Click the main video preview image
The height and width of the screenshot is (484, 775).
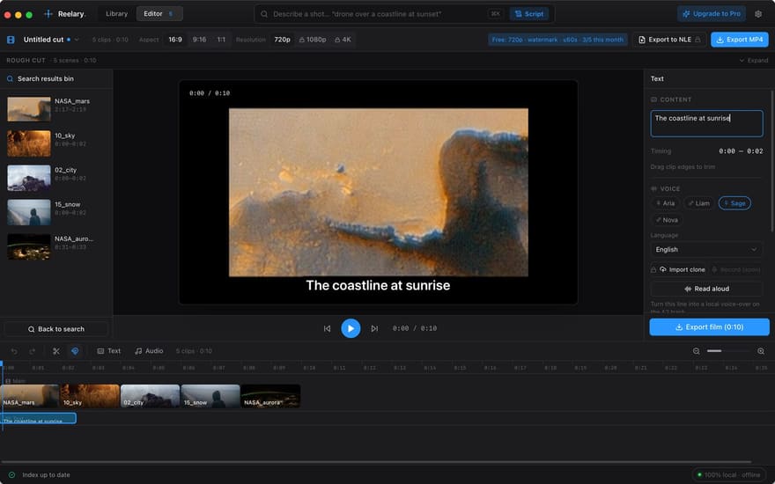click(378, 192)
